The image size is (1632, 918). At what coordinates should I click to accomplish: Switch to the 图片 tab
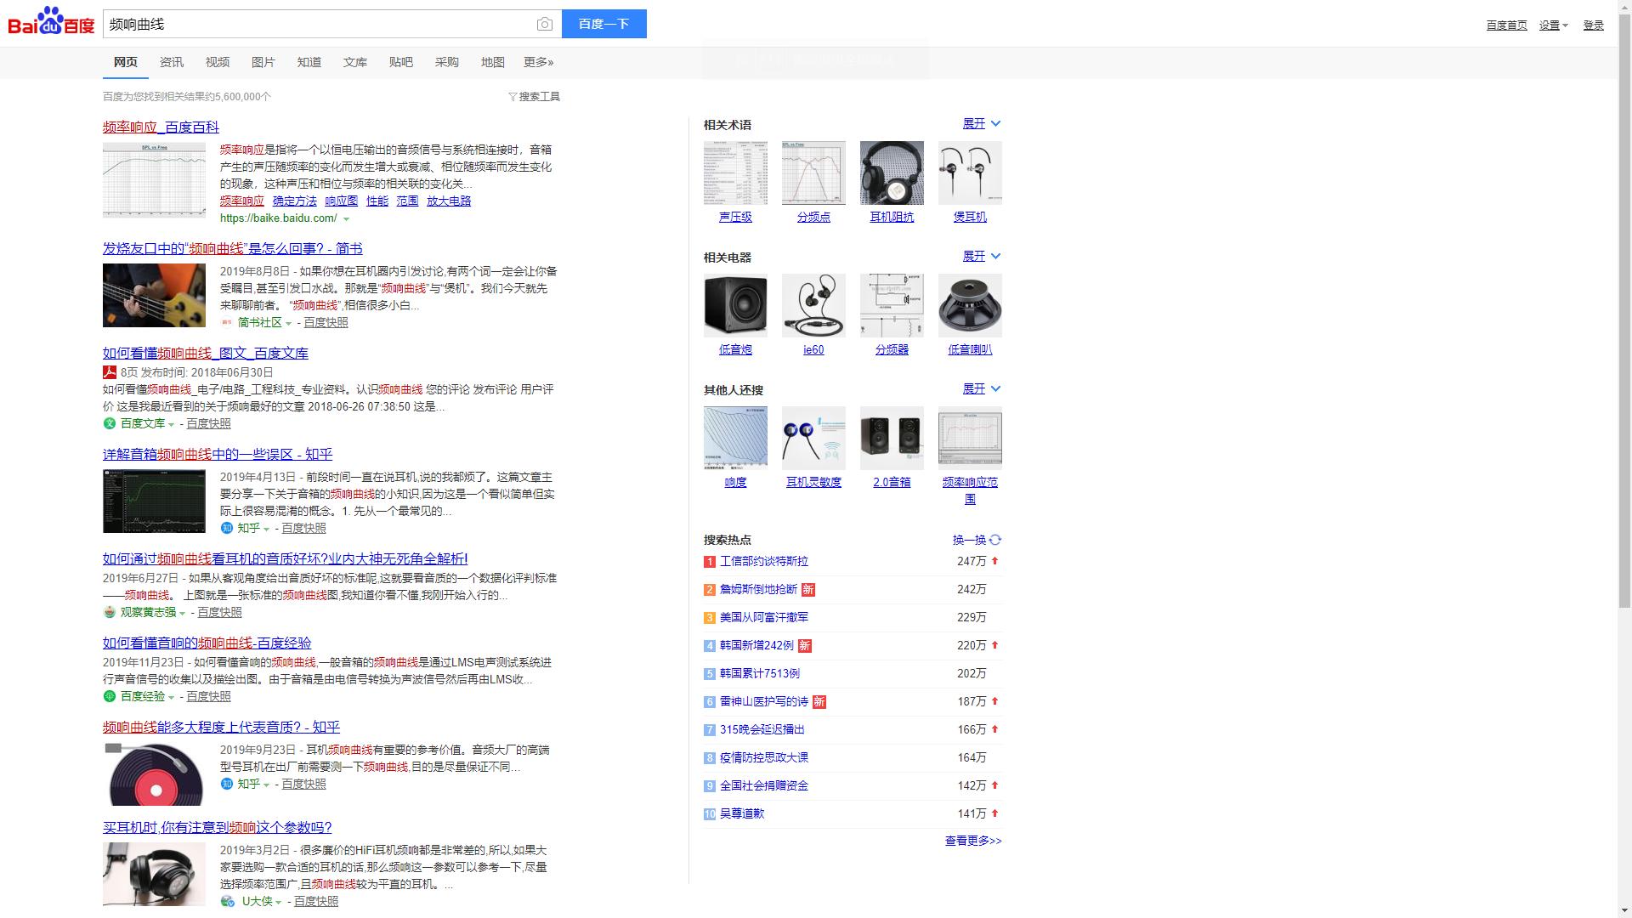(x=263, y=62)
